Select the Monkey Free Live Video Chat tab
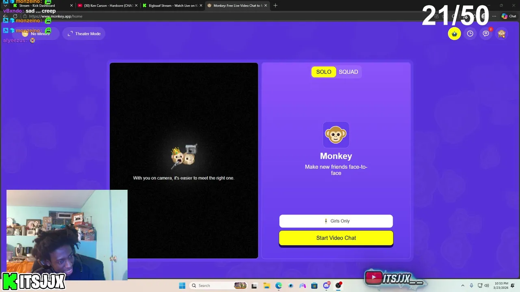 pos(237,6)
